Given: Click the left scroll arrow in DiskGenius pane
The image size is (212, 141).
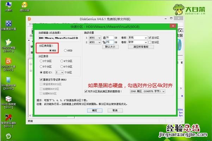Looking at the screenshot, I should tap(30, 115).
